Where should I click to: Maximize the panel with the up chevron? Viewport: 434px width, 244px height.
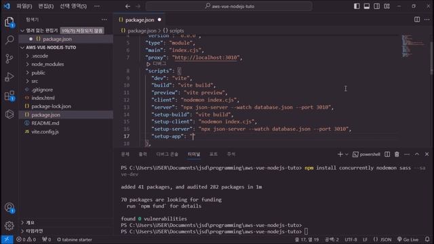coord(417,155)
